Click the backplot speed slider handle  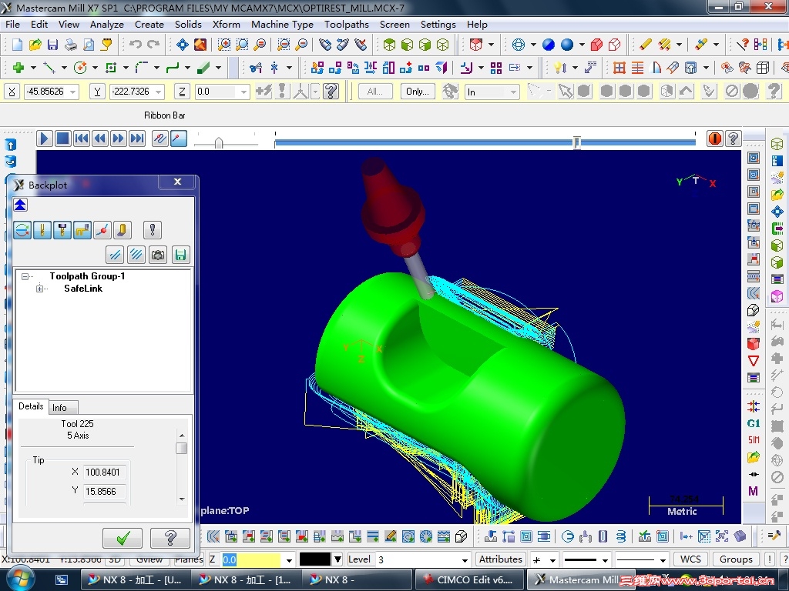218,143
